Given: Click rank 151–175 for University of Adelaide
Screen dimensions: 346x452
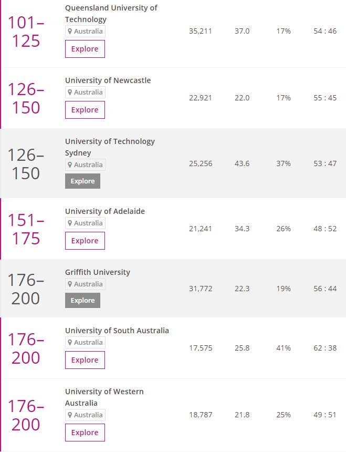Looking at the screenshot, I should [26, 230].
